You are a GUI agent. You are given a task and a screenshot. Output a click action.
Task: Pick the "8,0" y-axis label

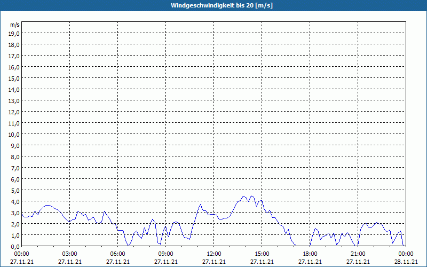coord(15,157)
